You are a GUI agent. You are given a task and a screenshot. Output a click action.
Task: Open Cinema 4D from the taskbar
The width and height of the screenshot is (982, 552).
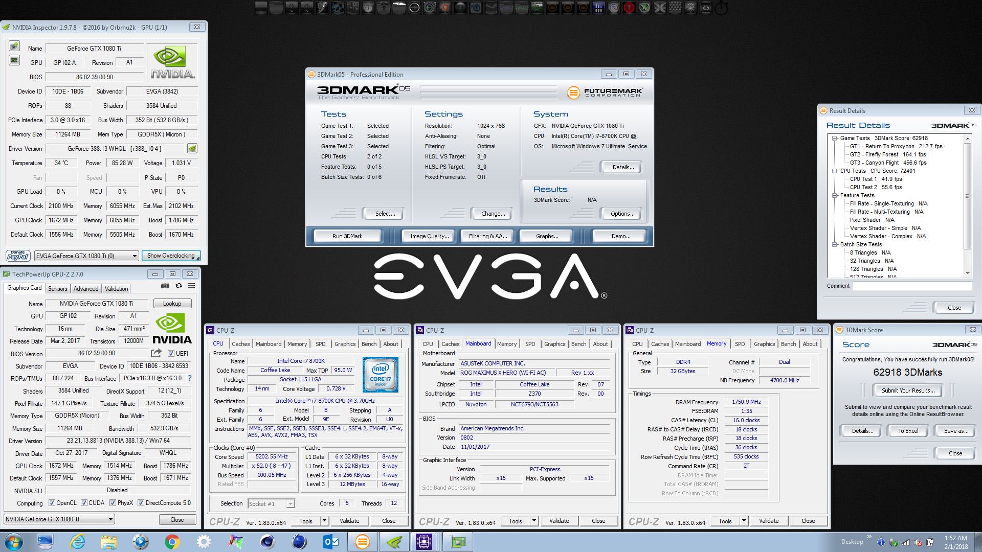(x=267, y=542)
